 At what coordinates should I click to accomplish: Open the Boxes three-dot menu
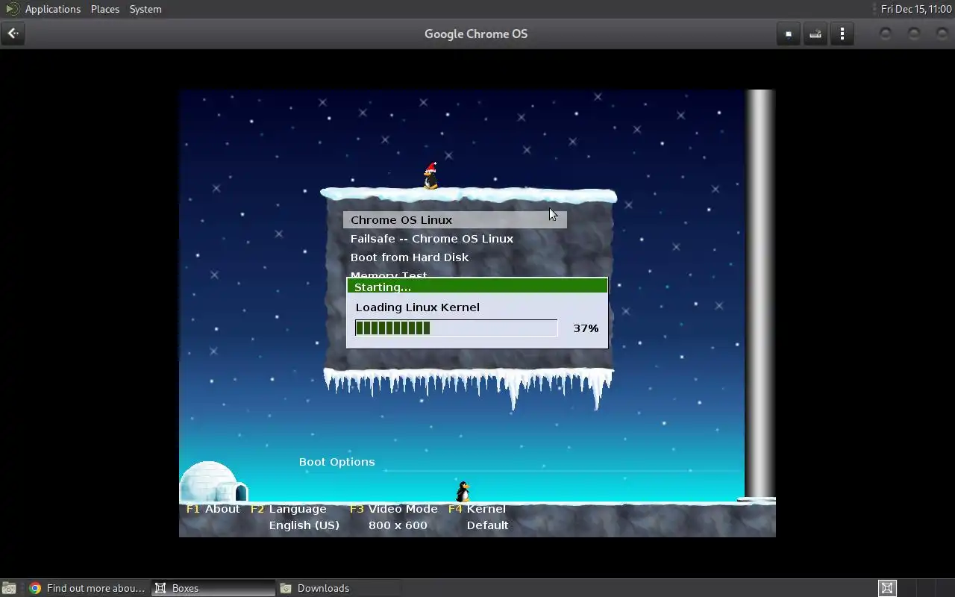[842, 34]
